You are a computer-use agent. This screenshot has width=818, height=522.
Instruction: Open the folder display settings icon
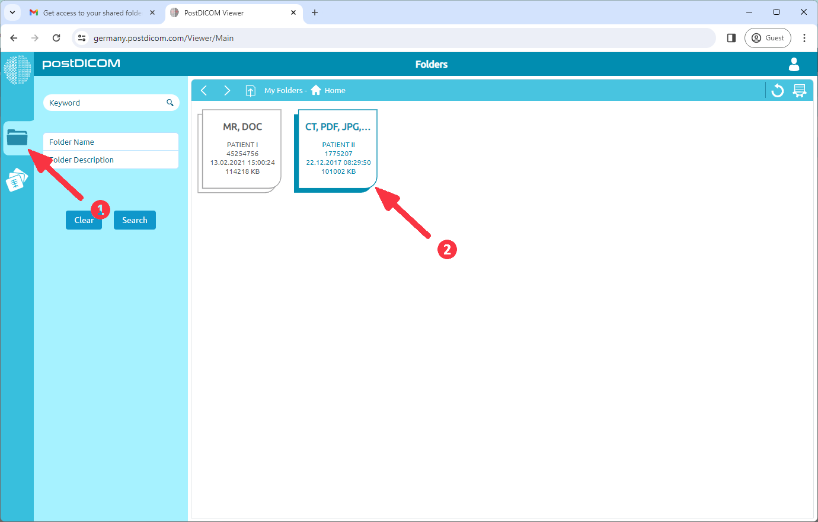coord(800,90)
